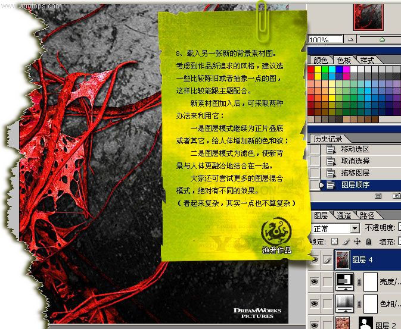Viewport: 401px width, 329px height.
Task: Click the zoom out icon in Navigator
Action: (353, 40)
